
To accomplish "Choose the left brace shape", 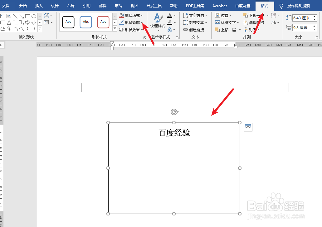I will 27,28.
